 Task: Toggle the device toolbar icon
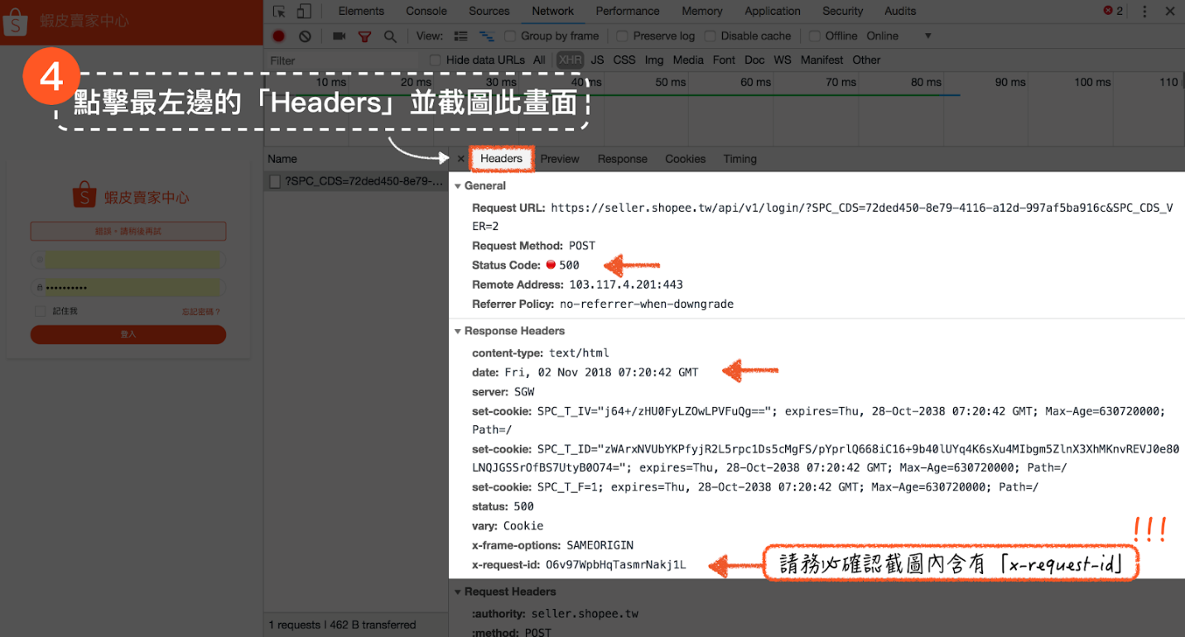pos(304,12)
